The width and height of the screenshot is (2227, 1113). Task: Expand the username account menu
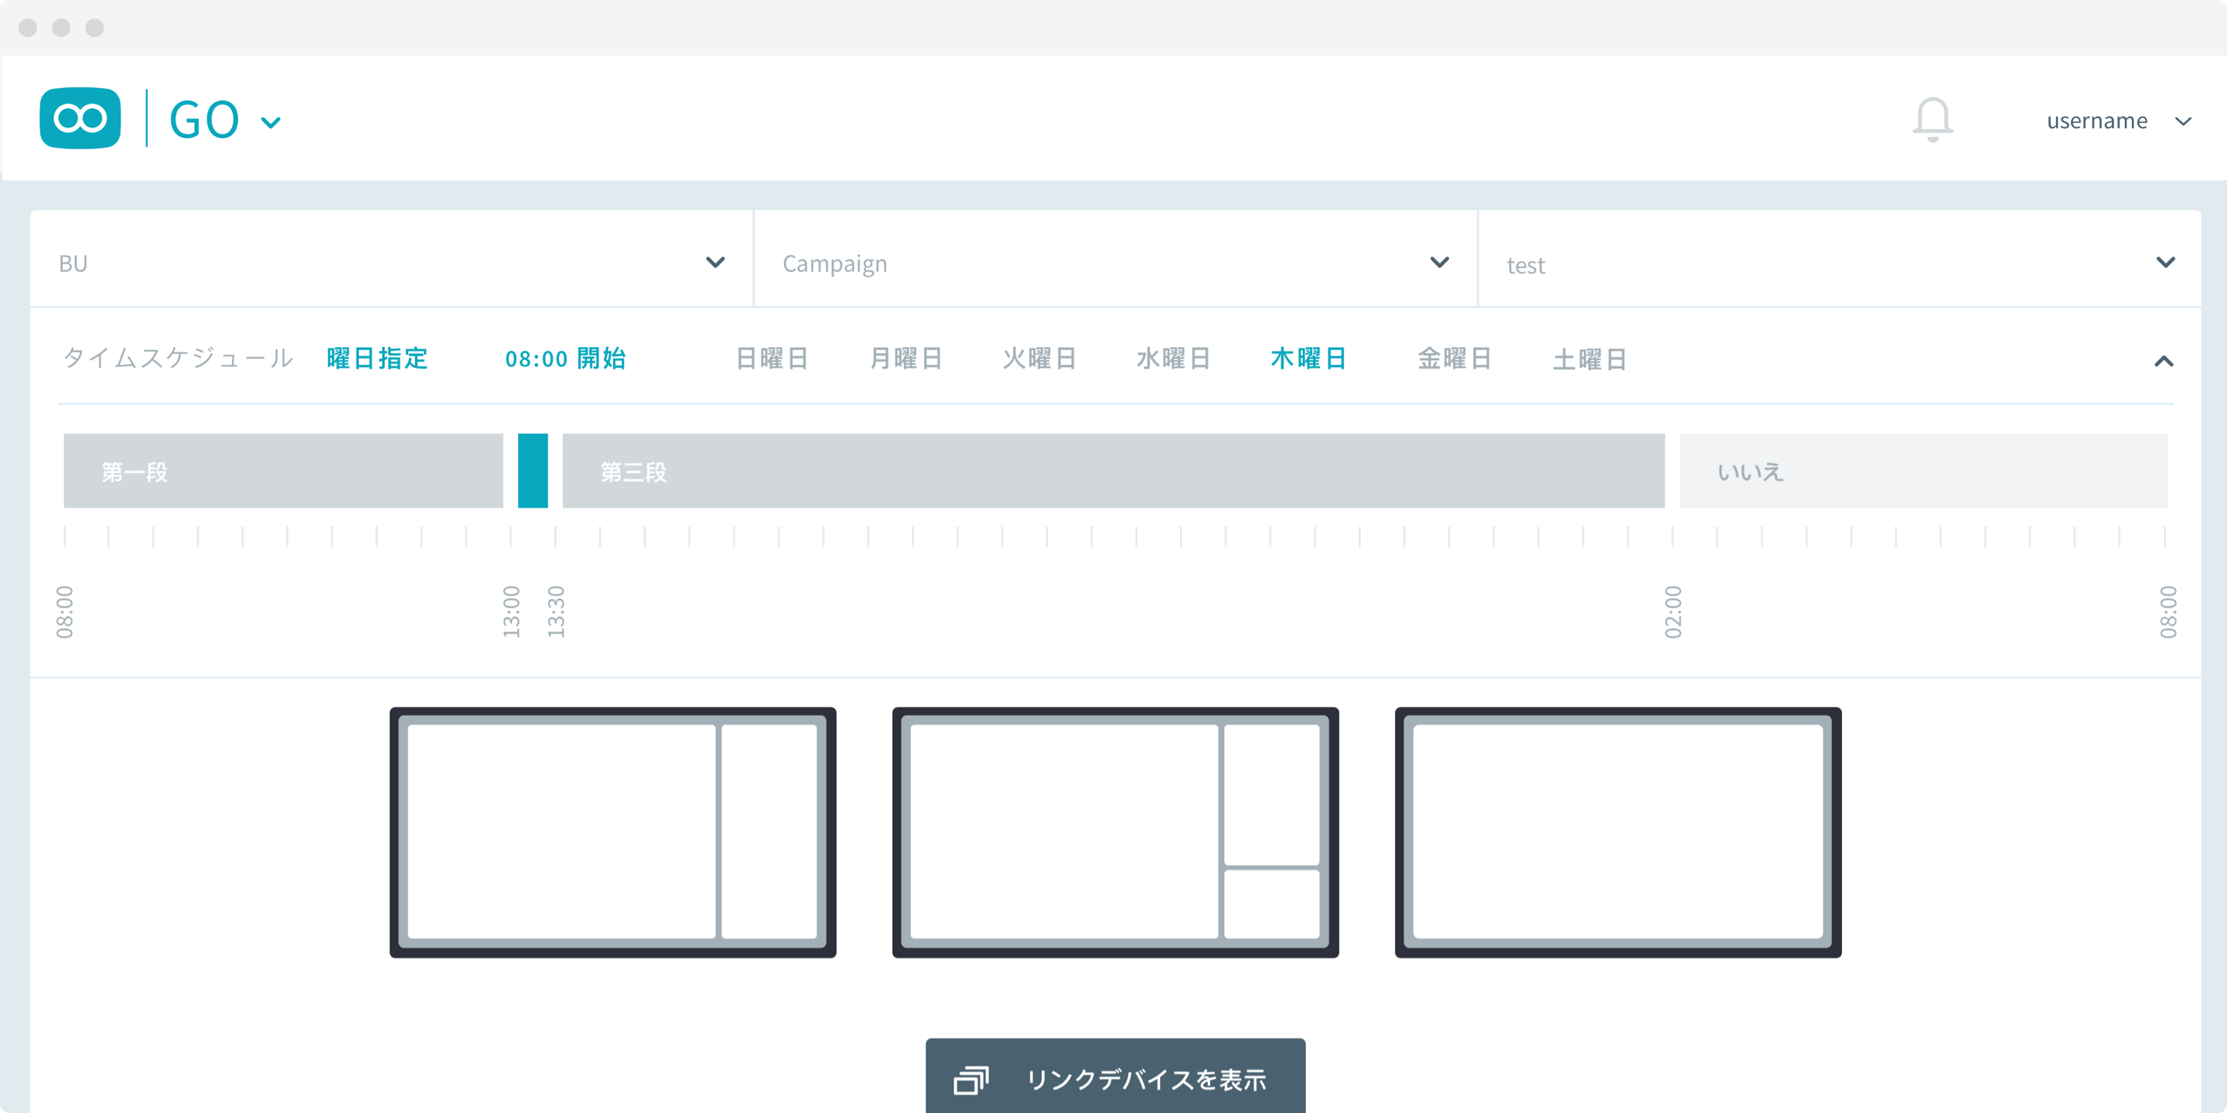(2183, 121)
